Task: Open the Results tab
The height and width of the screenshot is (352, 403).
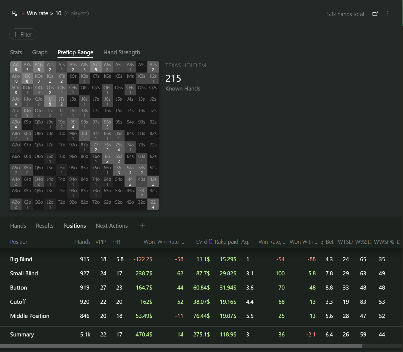Action: [45, 226]
